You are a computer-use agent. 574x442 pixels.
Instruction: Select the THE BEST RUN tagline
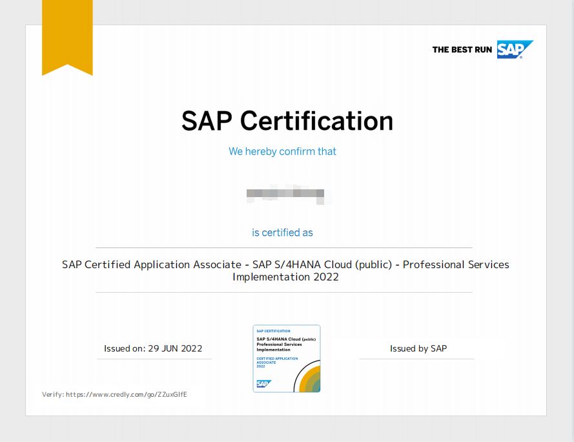[x=461, y=49]
